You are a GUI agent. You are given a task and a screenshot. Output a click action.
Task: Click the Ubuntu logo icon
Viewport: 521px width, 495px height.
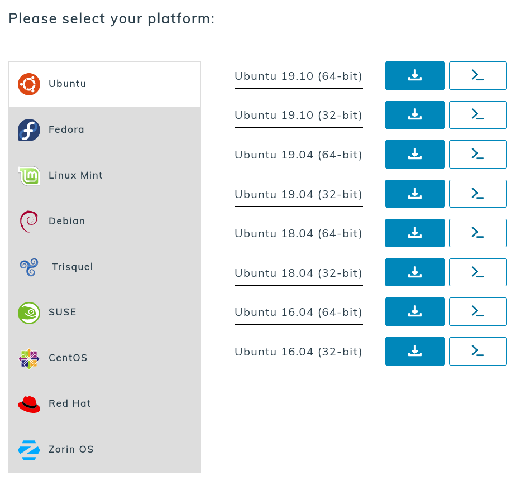point(29,84)
